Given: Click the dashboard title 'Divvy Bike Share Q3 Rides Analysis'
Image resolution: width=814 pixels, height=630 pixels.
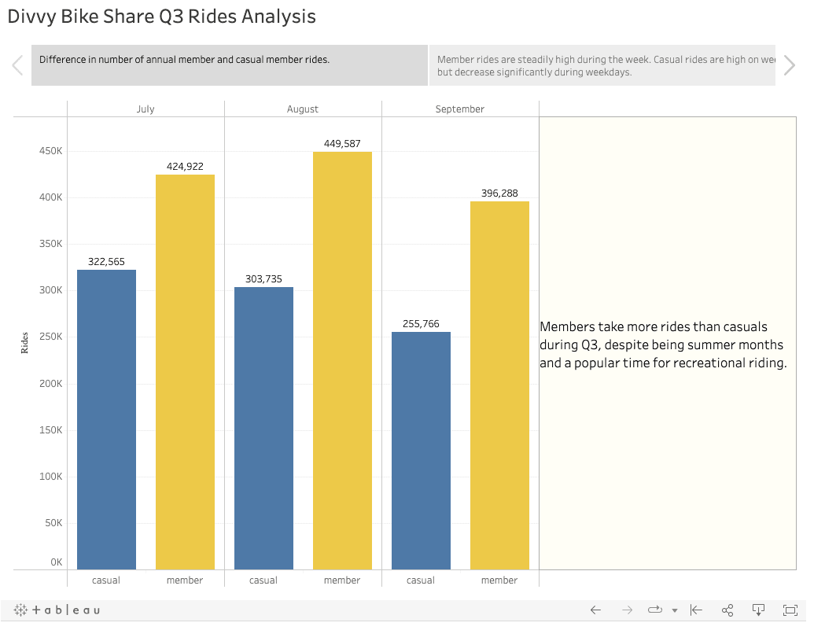Looking at the screenshot, I should 161,17.
